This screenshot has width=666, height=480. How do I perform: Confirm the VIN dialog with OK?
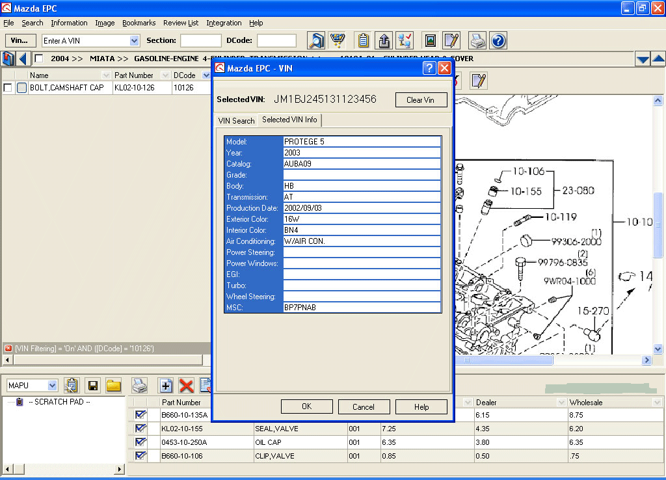307,407
